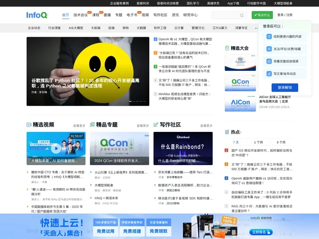The image size is (319, 239).
Task: Open 京东鸿蒙上线前瞻 article link
Action: 185,172
